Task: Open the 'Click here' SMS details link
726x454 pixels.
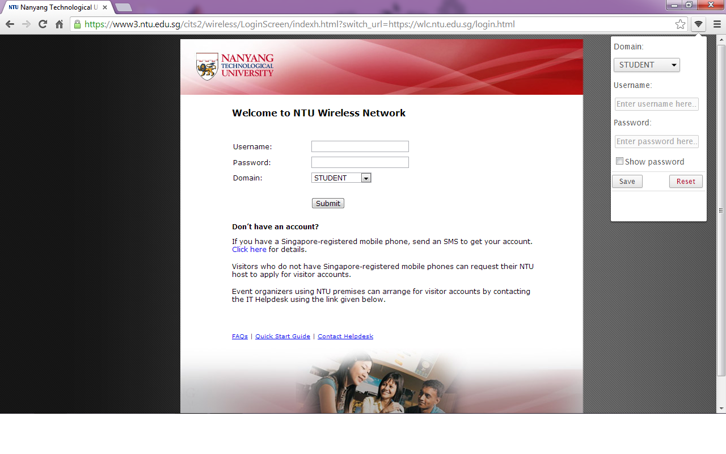Action: pos(249,249)
